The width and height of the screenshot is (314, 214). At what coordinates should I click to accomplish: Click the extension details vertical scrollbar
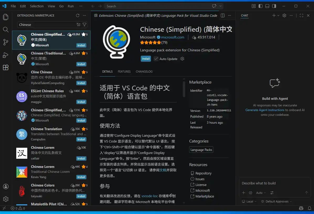pyautogui.click(x=184, y=89)
